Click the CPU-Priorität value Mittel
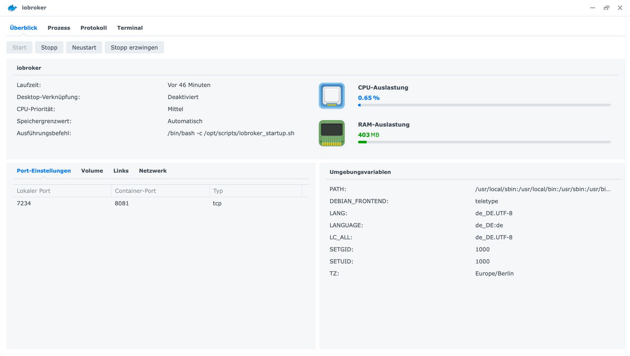 tap(175, 109)
